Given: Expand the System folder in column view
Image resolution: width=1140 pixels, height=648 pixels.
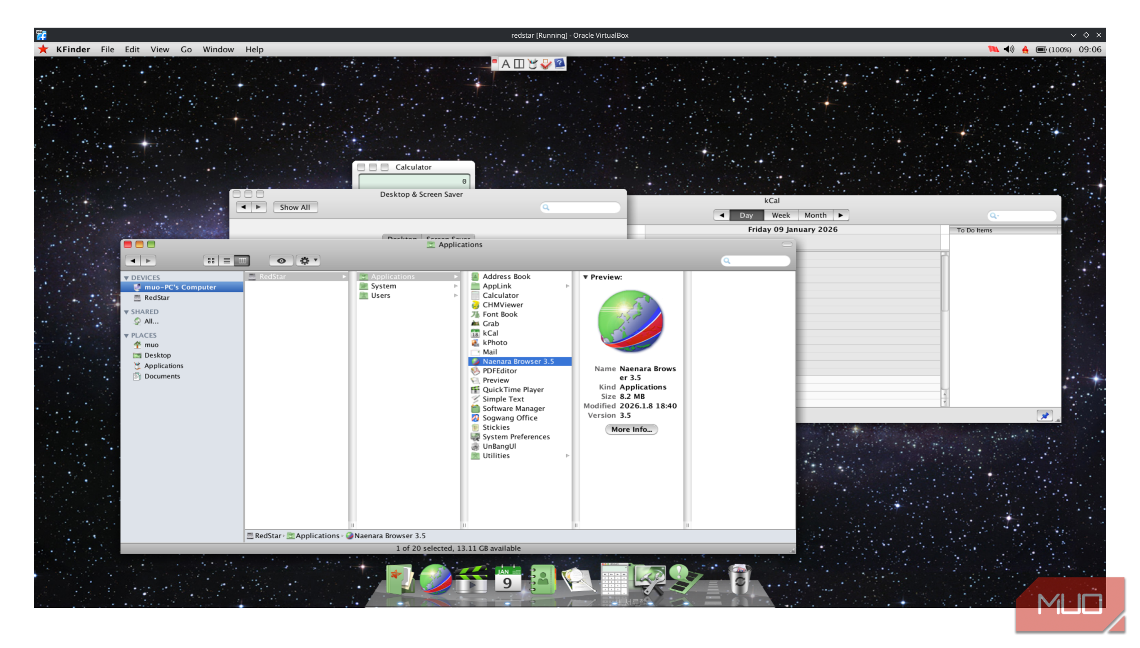Looking at the screenshot, I should pyautogui.click(x=455, y=286).
